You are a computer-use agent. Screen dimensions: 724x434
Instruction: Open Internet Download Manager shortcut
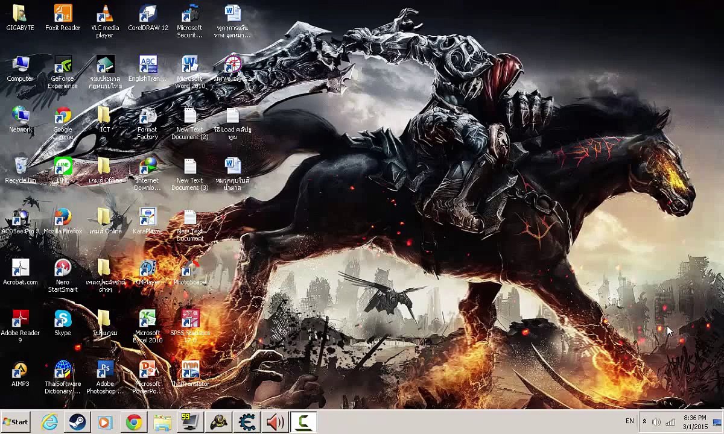point(148,174)
